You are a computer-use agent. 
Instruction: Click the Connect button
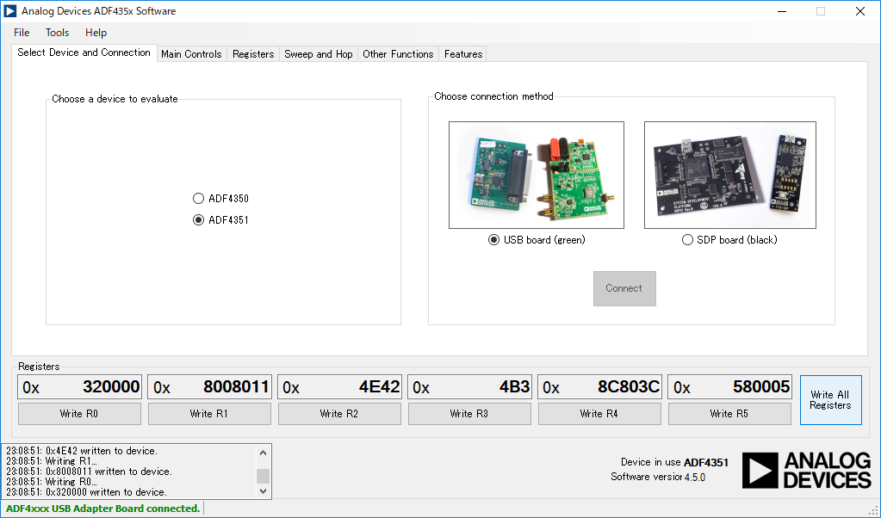pos(624,288)
